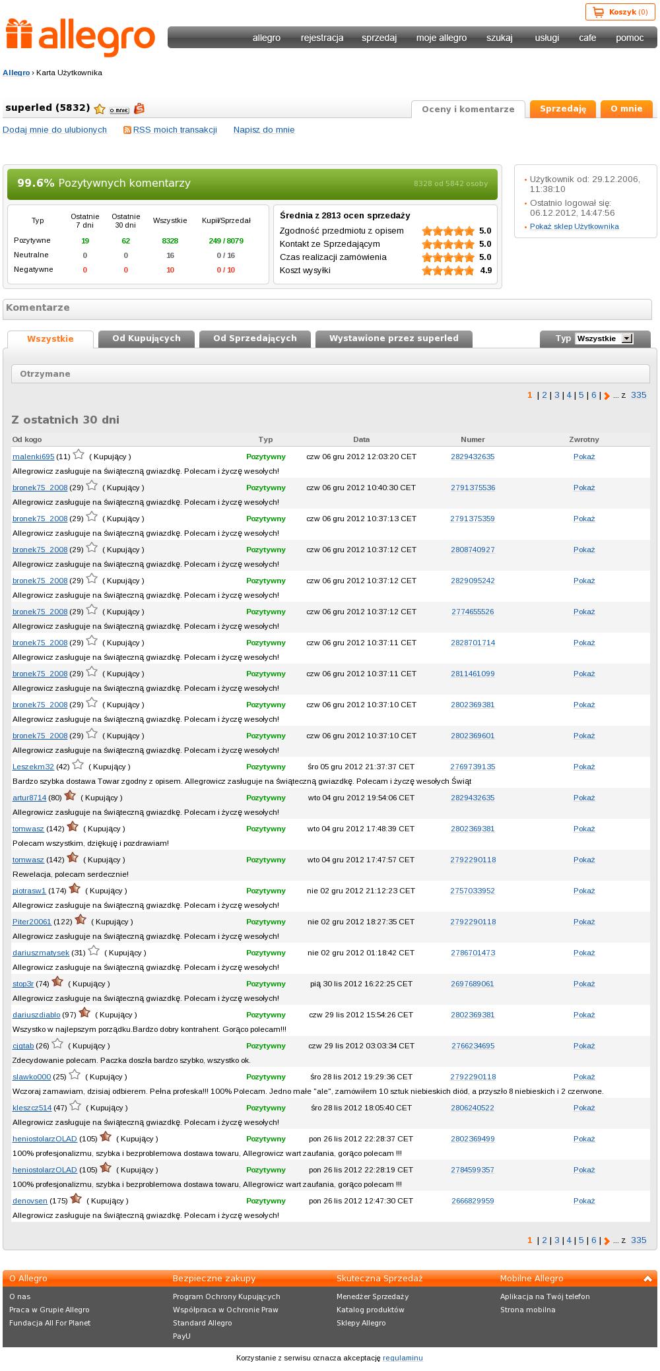Click the yellow star next to superled
The image size is (660, 1371).
(x=100, y=110)
